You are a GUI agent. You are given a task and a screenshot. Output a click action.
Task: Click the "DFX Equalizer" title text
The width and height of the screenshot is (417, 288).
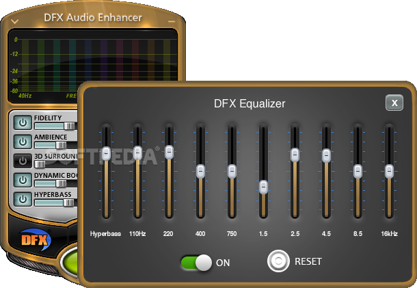(x=250, y=103)
